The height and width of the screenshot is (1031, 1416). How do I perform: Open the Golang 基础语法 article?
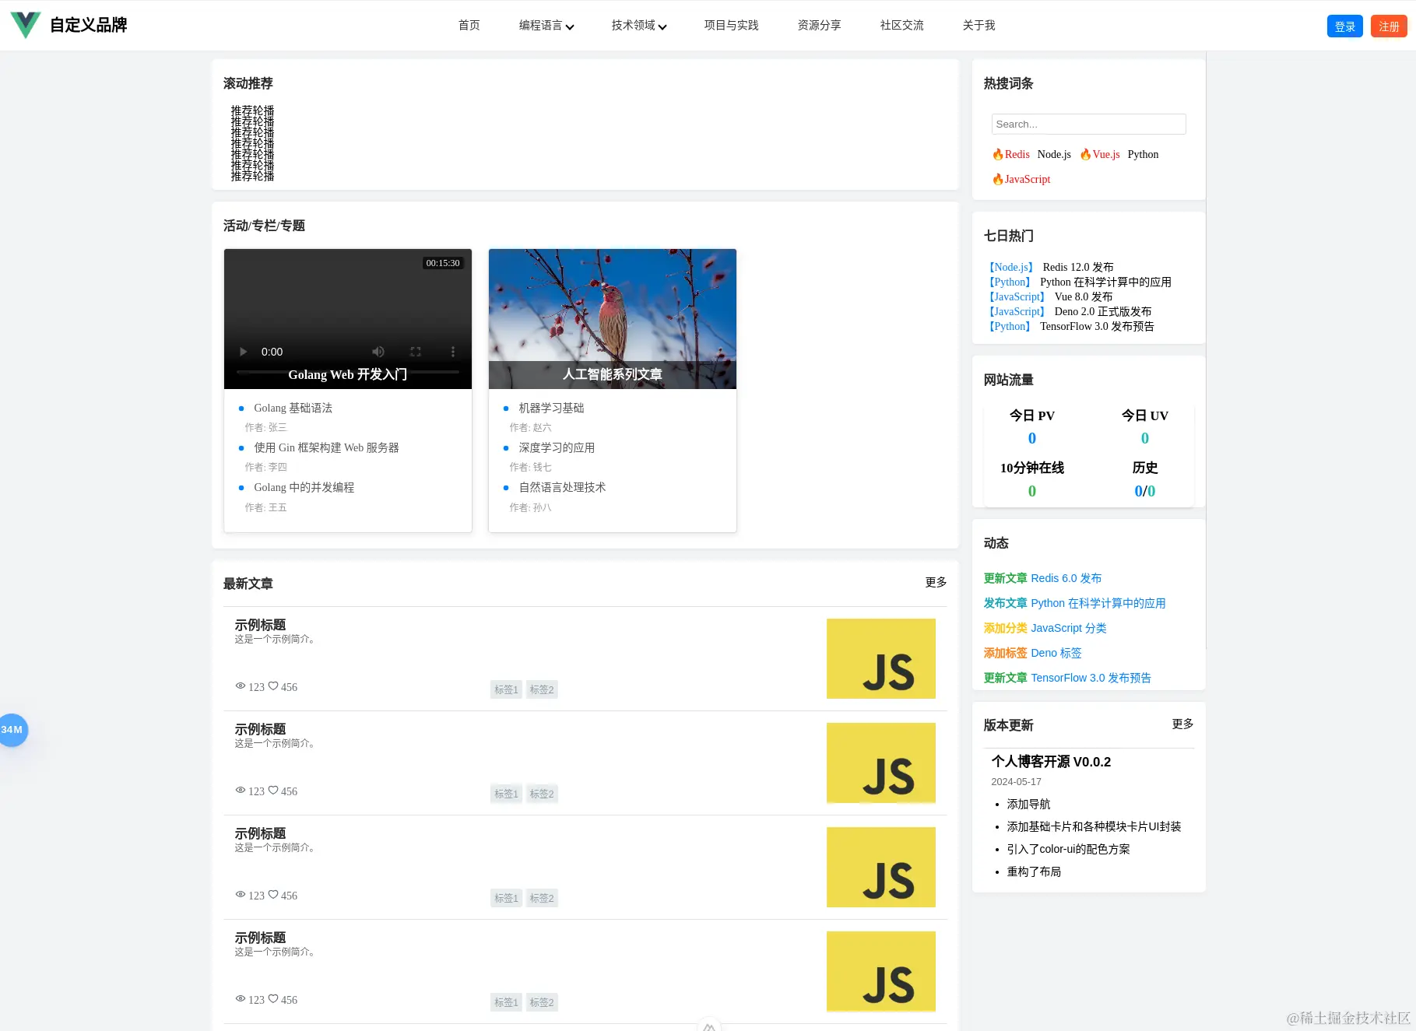(293, 408)
